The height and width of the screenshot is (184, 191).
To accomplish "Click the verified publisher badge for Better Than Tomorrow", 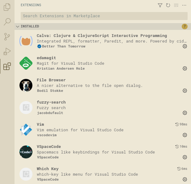I will (x=39, y=47).
